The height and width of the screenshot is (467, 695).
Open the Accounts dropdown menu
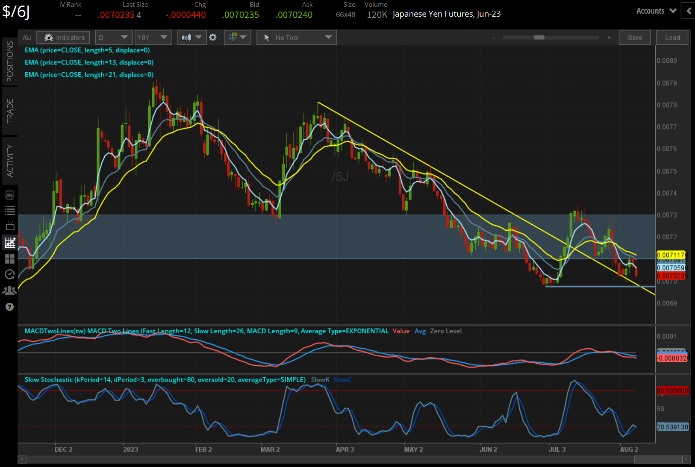point(655,11)
